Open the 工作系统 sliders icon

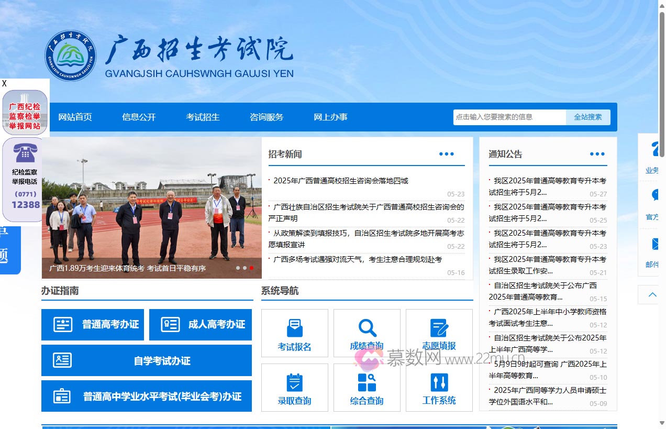tap(439, 382)
